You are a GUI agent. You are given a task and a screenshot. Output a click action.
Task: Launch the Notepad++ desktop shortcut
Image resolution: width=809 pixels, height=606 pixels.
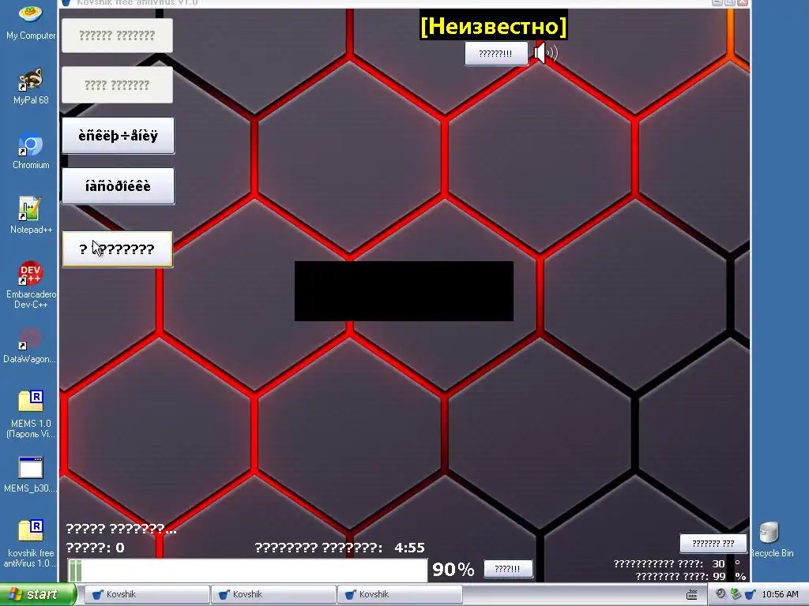coord(31,216)
